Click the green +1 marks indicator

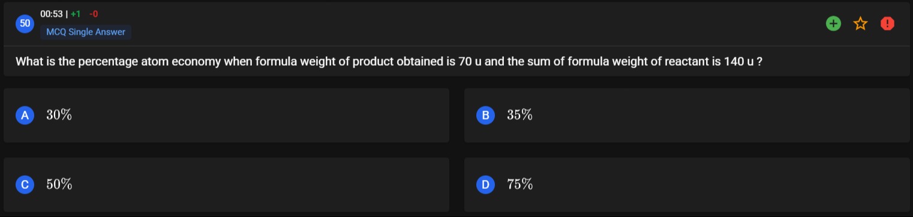[76, 14]
